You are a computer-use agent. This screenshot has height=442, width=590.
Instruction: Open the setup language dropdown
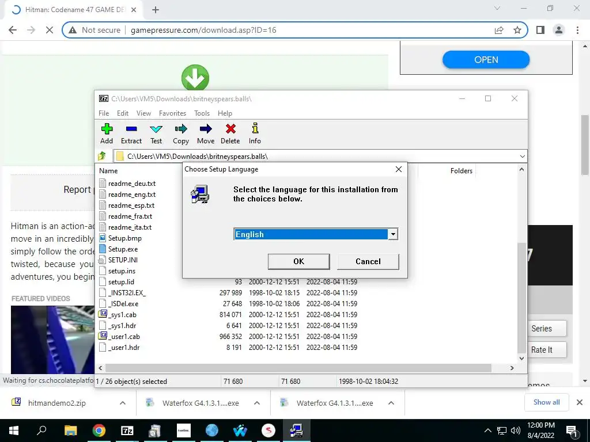393,234
